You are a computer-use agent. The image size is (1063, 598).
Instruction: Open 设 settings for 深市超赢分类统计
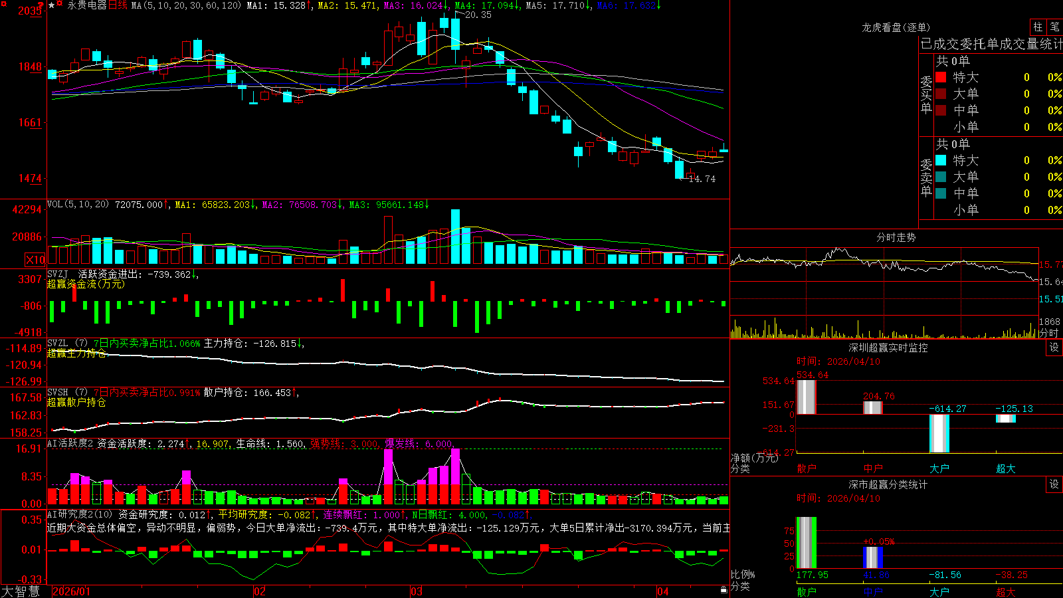pyautogui.click(x=1054, y=484)
